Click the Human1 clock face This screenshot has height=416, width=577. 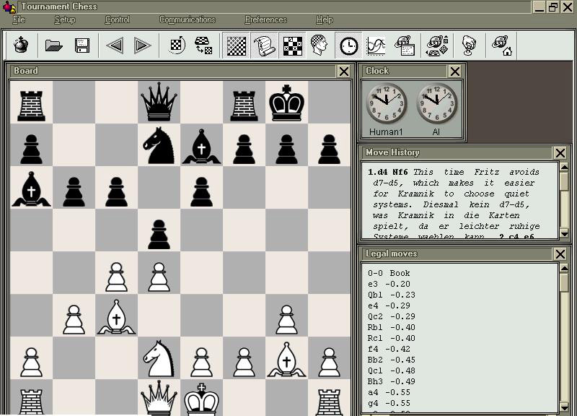(386, 104)
